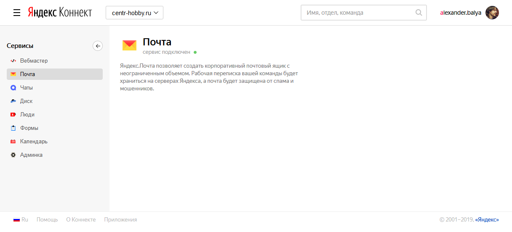Click the Чаты chat bubble icon
The height and width of the screenshot is (232, 512).
(13, 88)
